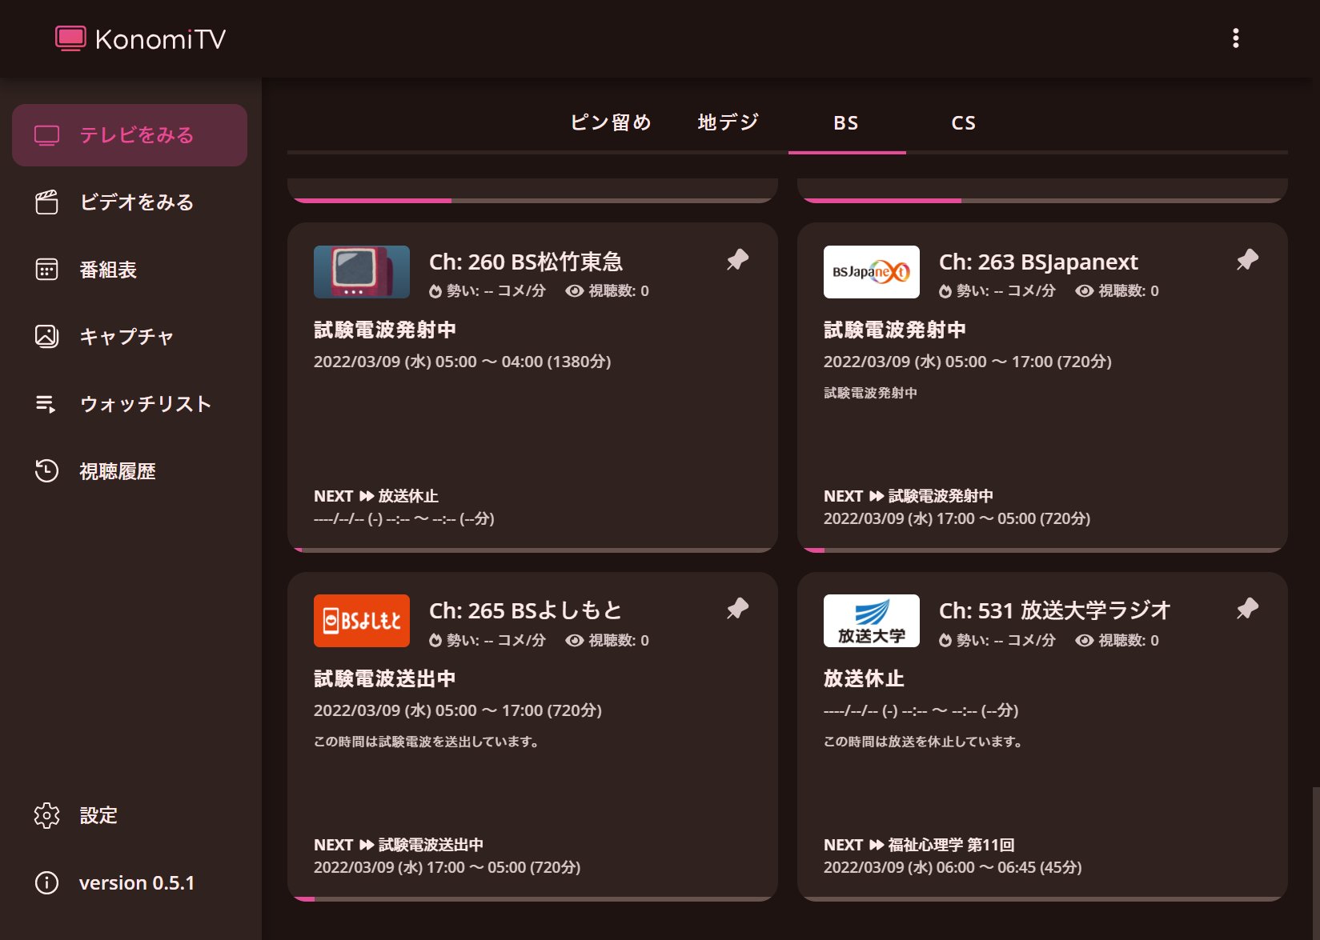Image resolution: width=1320 pixels, height=940 pixels.
Task: Unpin the BSよしもと channel card
Action: point(736,609)
